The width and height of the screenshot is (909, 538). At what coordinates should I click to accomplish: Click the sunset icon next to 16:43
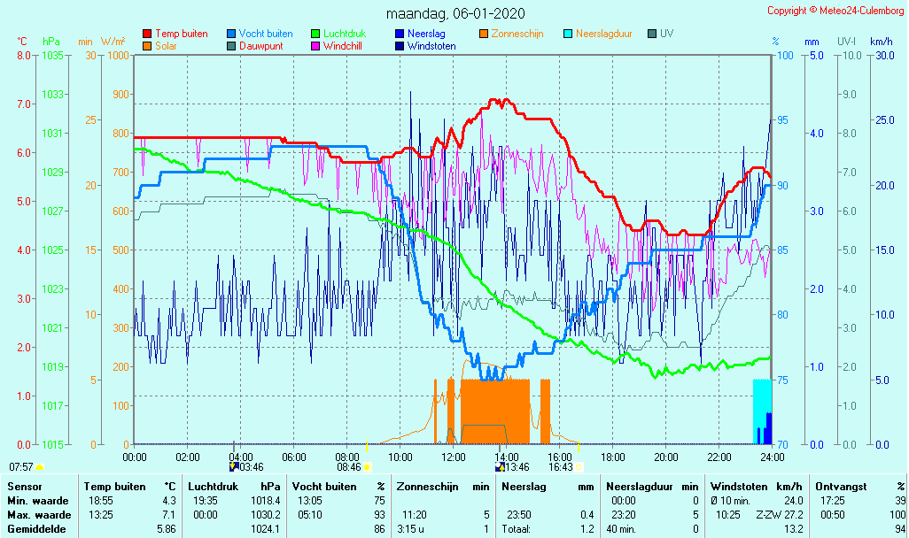point(579,467)
